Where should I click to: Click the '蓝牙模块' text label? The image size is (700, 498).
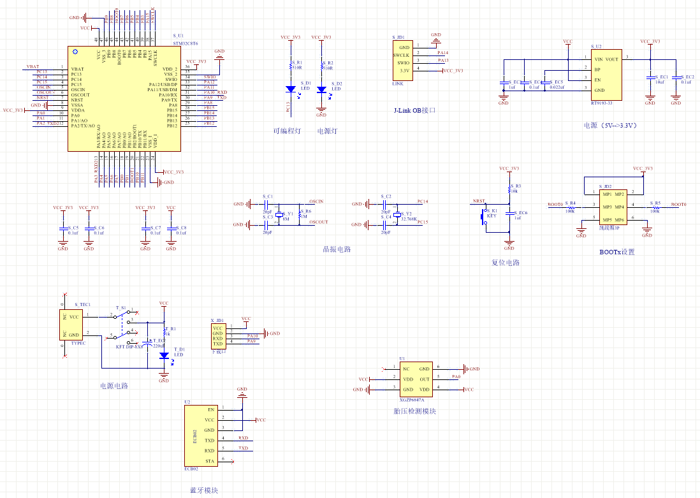tap(203, 490)
